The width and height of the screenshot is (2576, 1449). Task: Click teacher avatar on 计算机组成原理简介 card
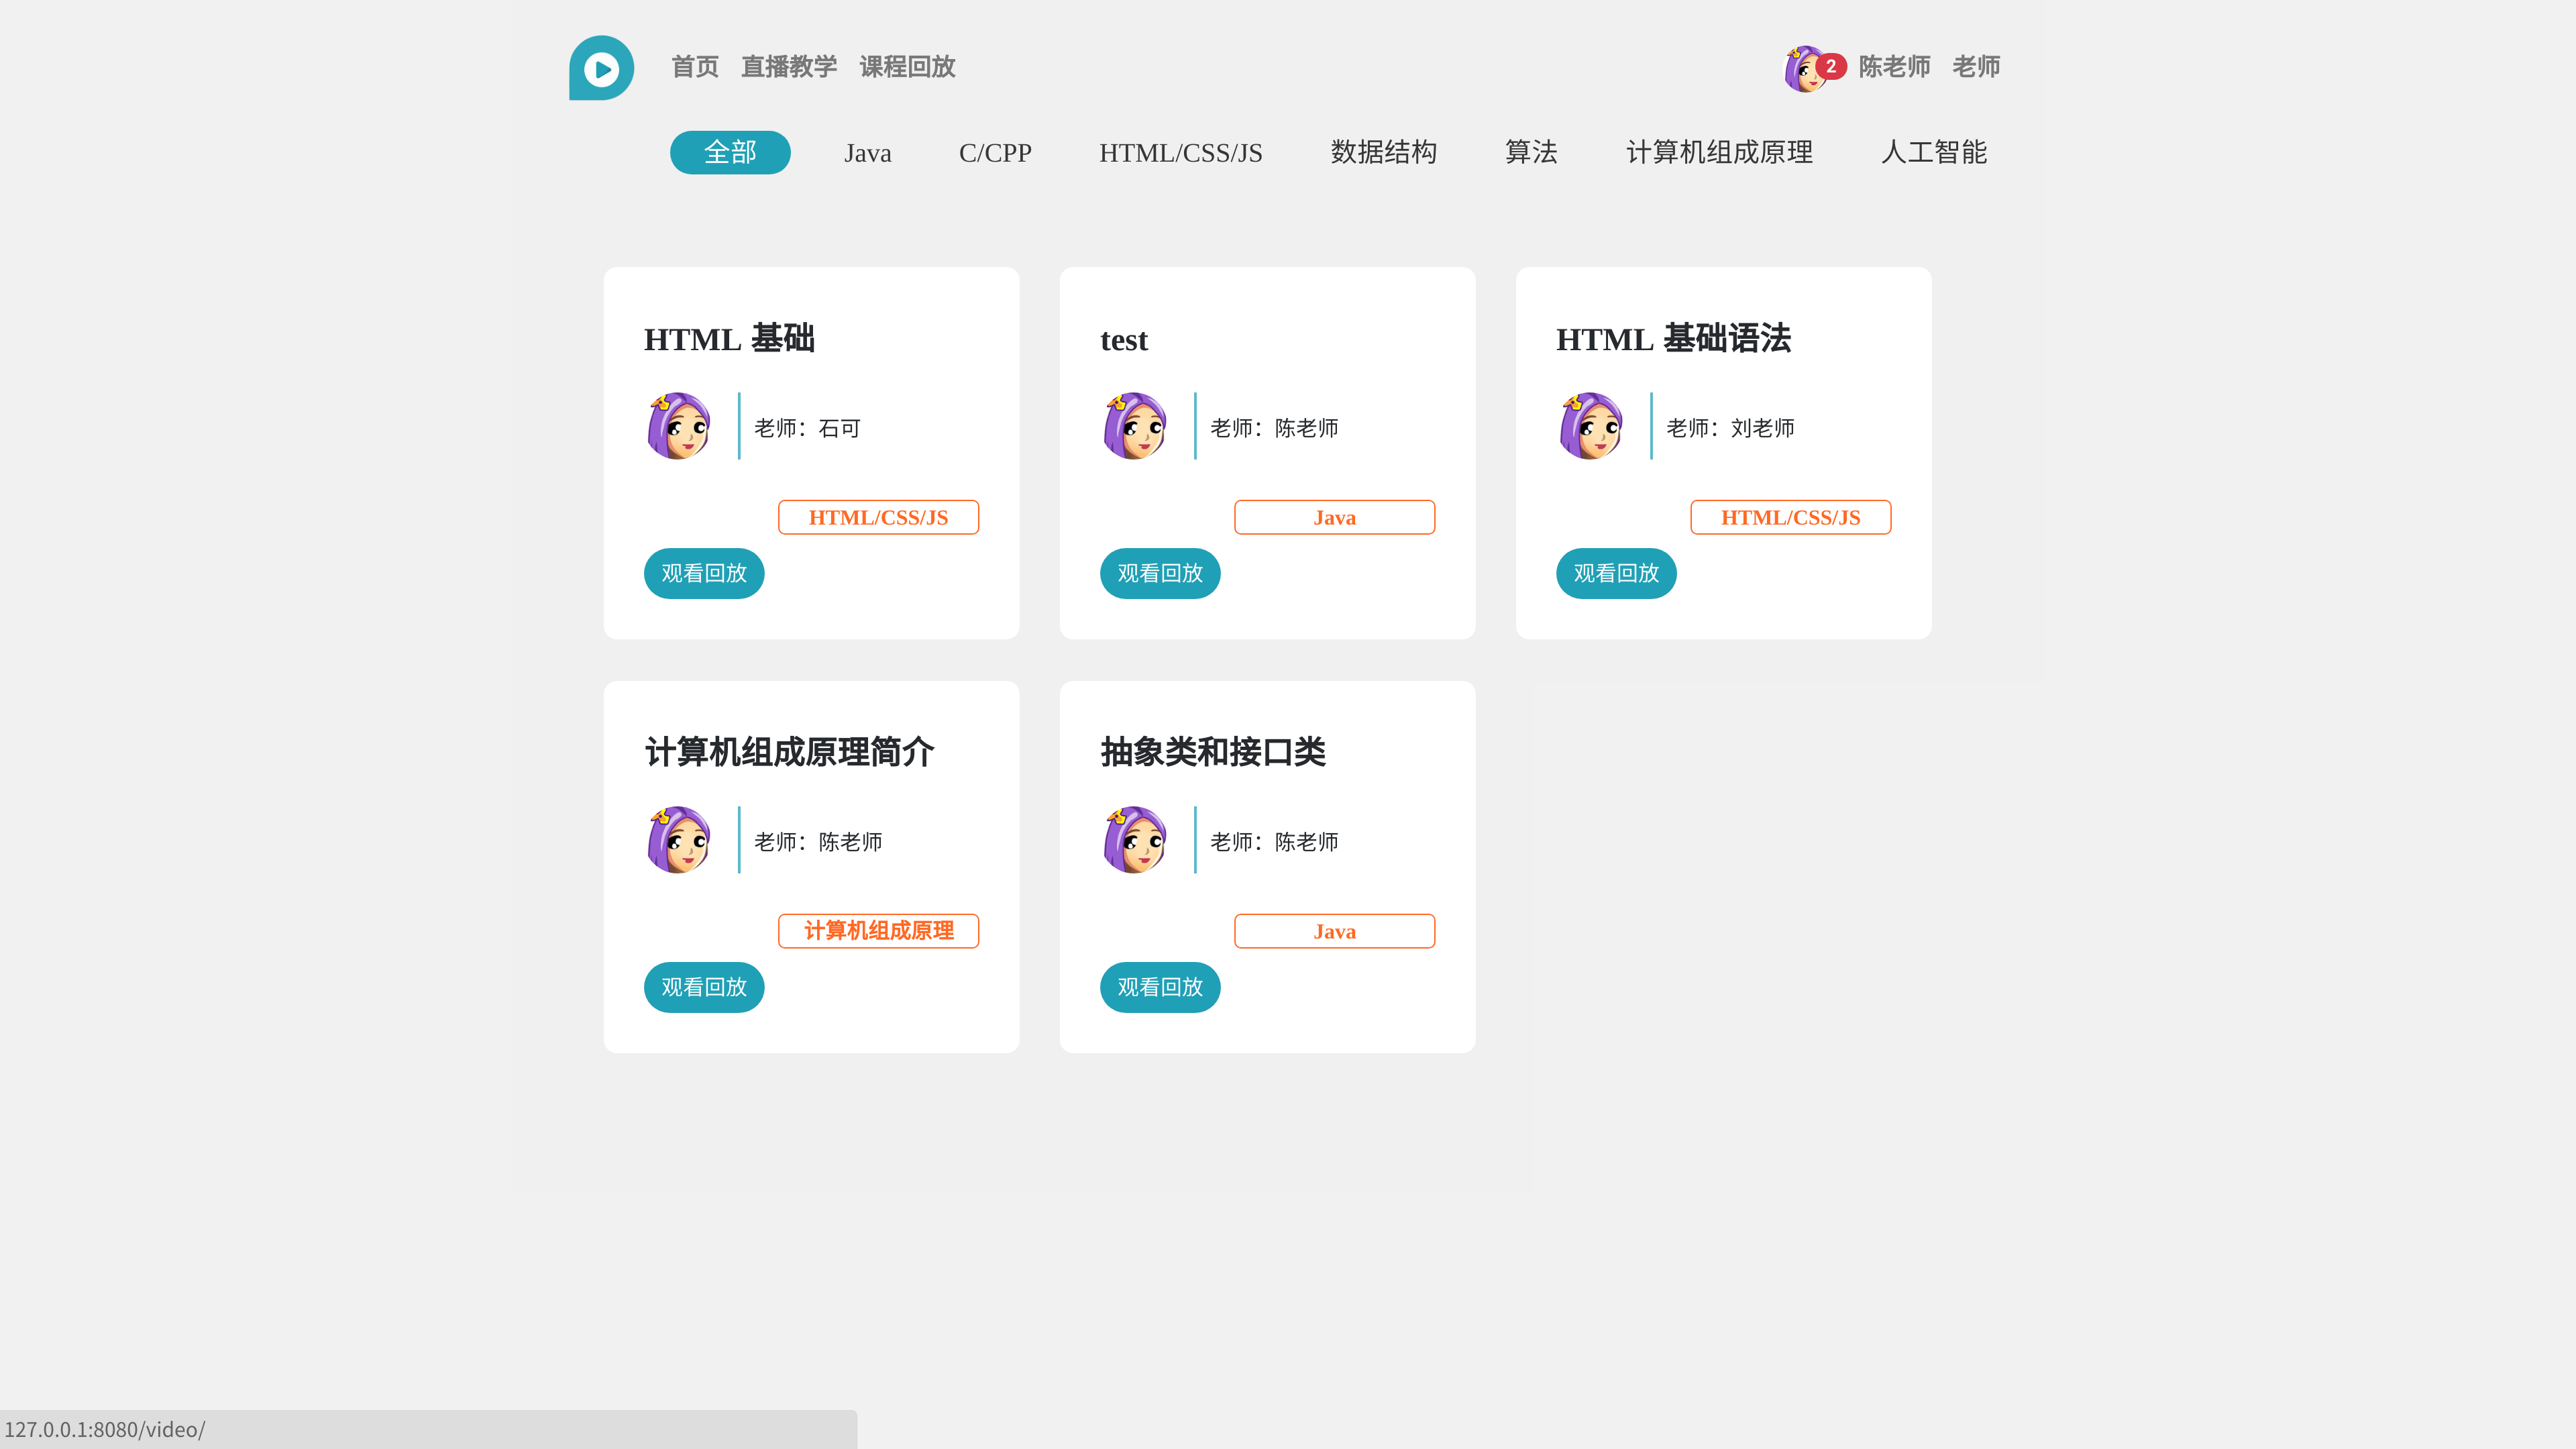tap(679, 840)
